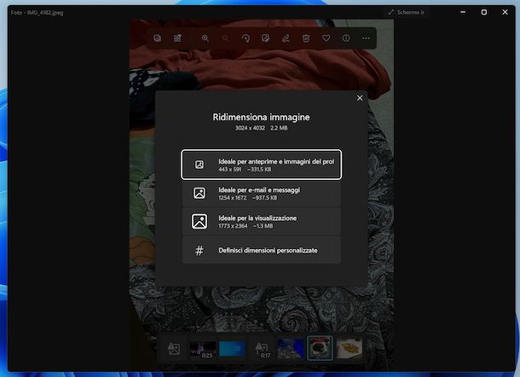Show file info with the info icon
The height and width of the screenshot is (377, 520).
346,38
